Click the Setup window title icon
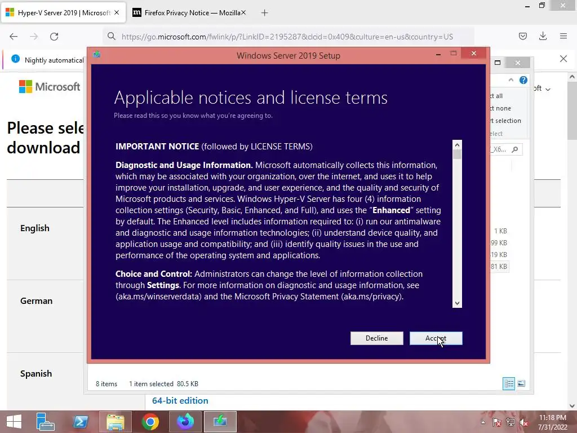This screenshot has width=577, height=433. pyautogui.click(x=97, y=55)
